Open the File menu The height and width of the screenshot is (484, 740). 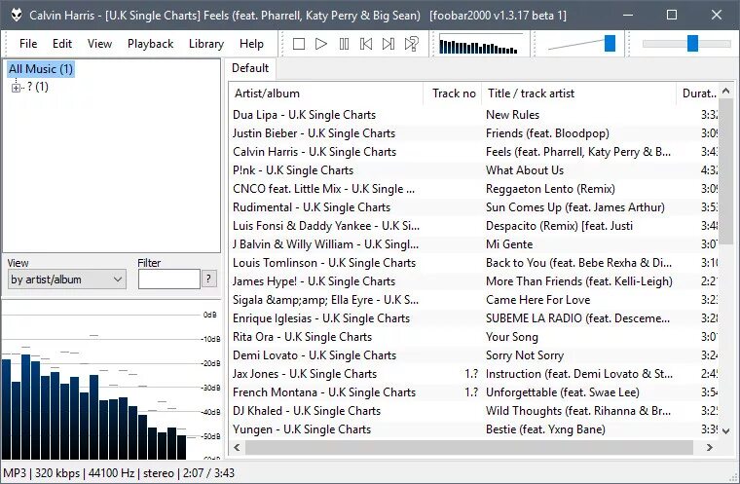tap(28, 44)
